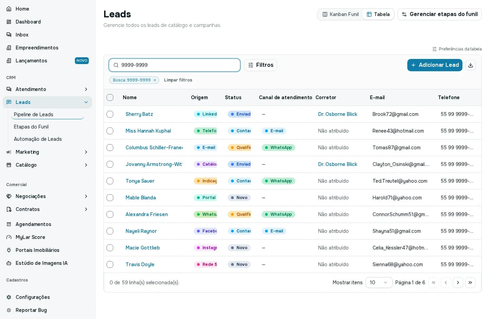Open the Filtros button
This screenshot has height=319, width=490.
point(261,65)
